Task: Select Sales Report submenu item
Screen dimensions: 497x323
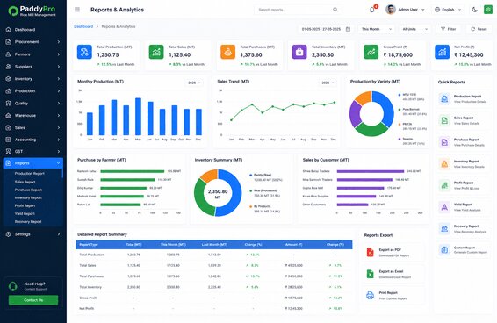Action: click(x=25, y=182)
